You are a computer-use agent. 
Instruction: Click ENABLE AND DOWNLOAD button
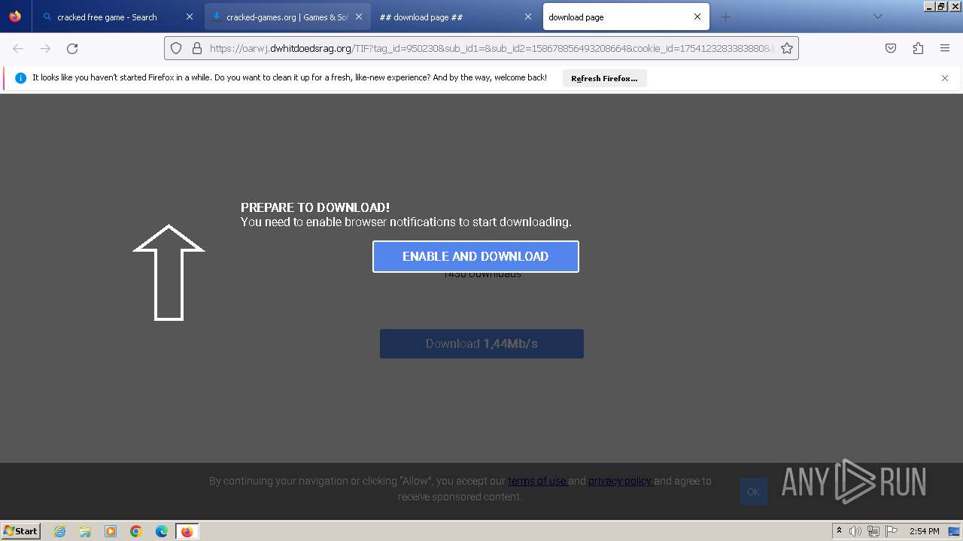475,256
